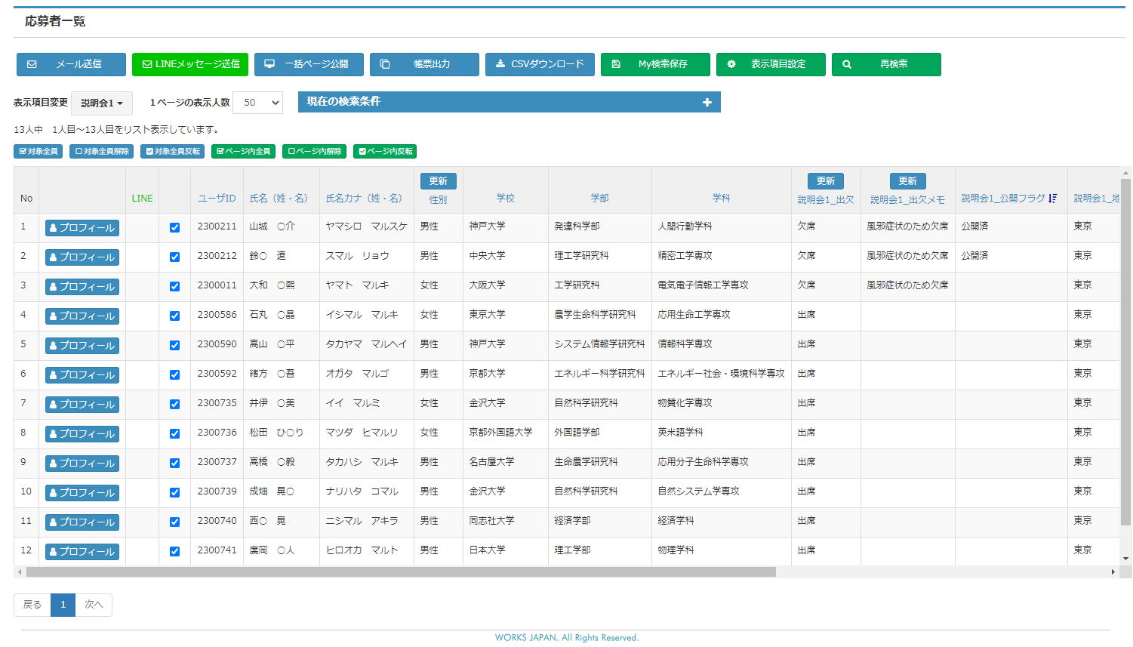The height and width of the screenshot is (647, 1133).
Task: Click the magnifier icon on 再検索
Action: coord(847,64)
